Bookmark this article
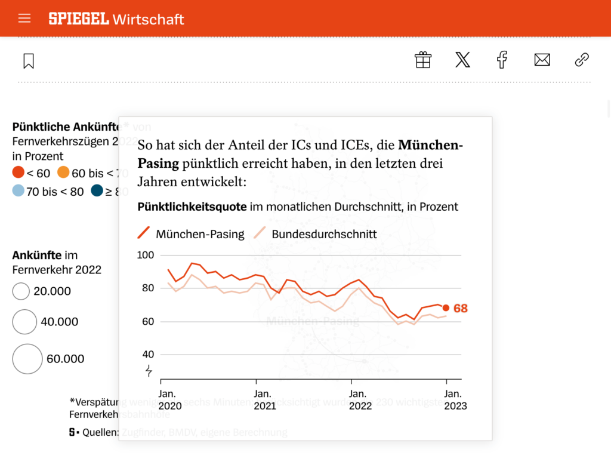 click(29, 61)
